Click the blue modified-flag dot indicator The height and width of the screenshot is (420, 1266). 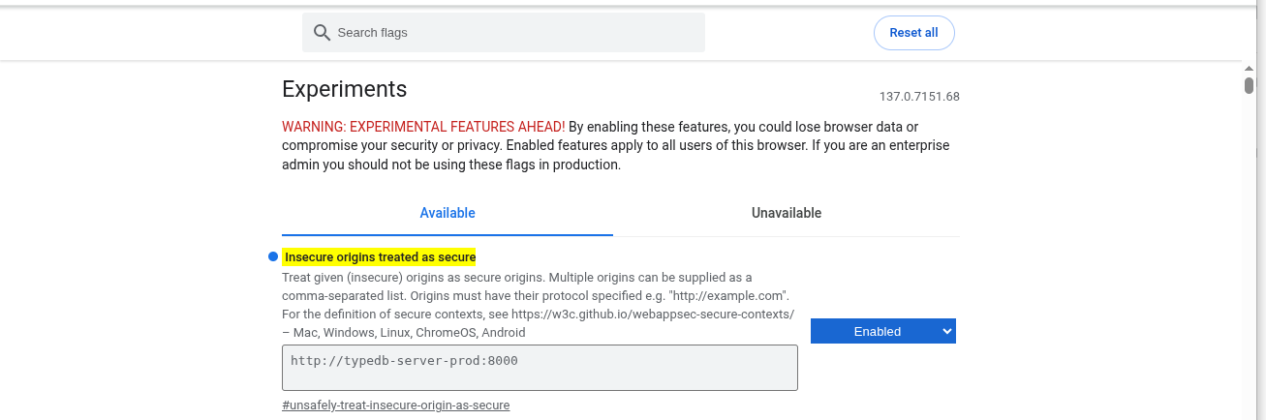[273, 256]
